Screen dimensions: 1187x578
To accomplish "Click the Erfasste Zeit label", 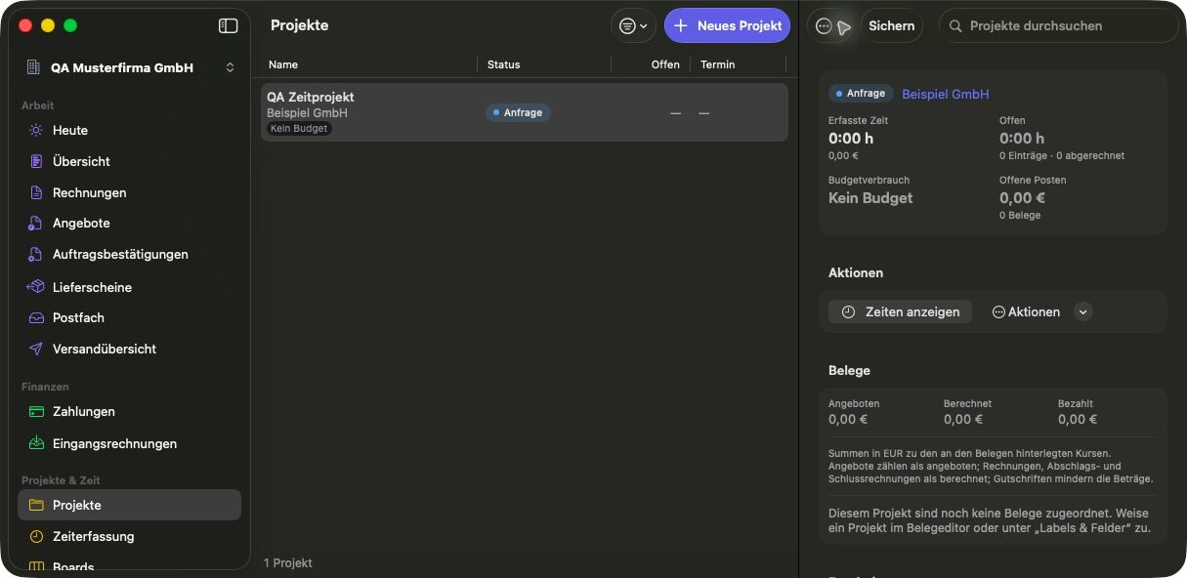I will click(859, 120).
